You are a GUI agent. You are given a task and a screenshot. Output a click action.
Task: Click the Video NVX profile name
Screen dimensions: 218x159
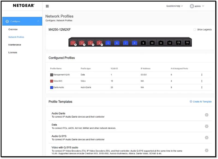pyautogui.click(x=58, y=81)
